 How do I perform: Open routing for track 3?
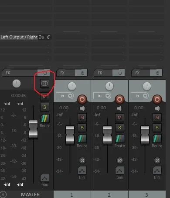(x=157, y=139)
